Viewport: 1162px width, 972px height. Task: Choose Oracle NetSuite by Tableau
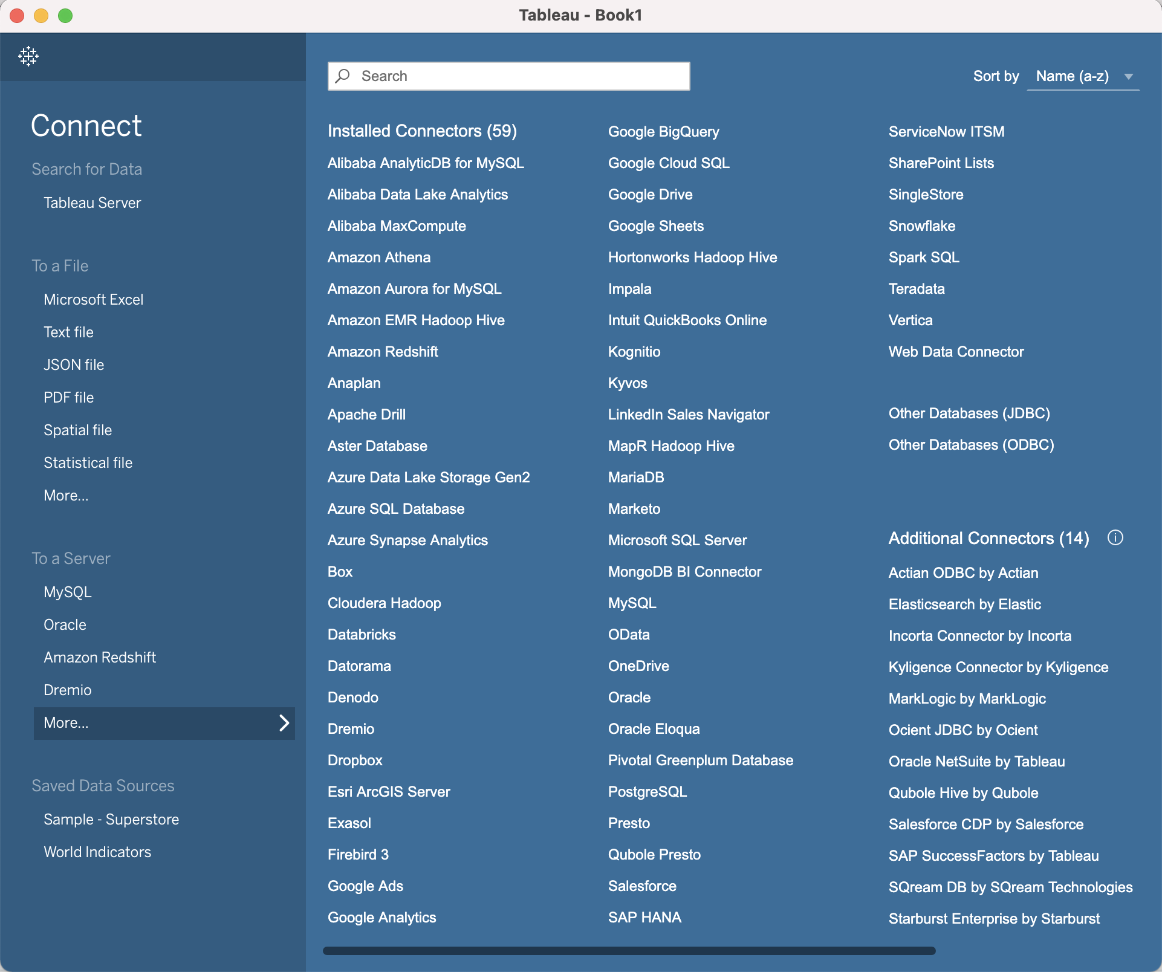click(977, 762)
